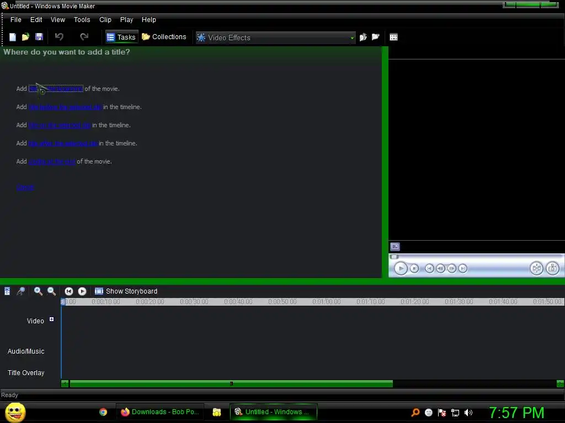The height and width of the screenshot is (423, 565).
Task: Open the Views grid icon menu
Action: 393,37
